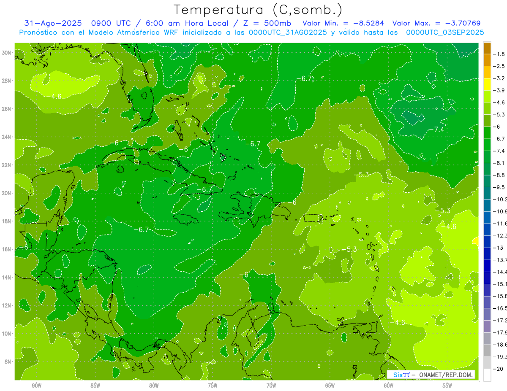Click the '90W' longitude axis label

pos(36,386)
